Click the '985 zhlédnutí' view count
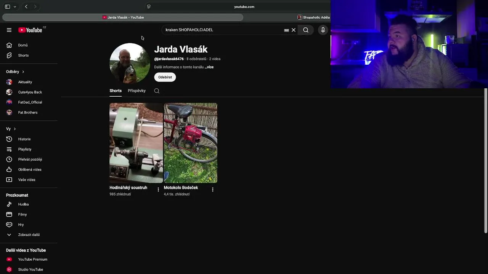 click(x=120, y=194)
